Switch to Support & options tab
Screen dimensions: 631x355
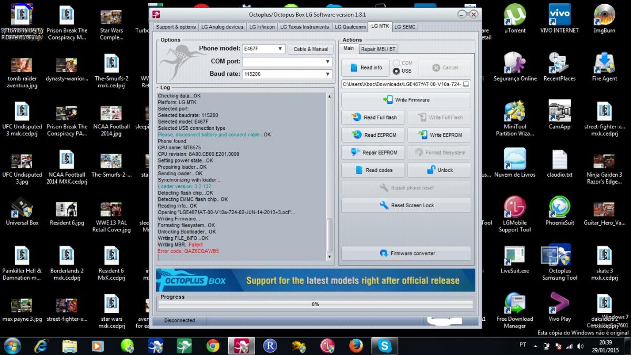point(176,27)
